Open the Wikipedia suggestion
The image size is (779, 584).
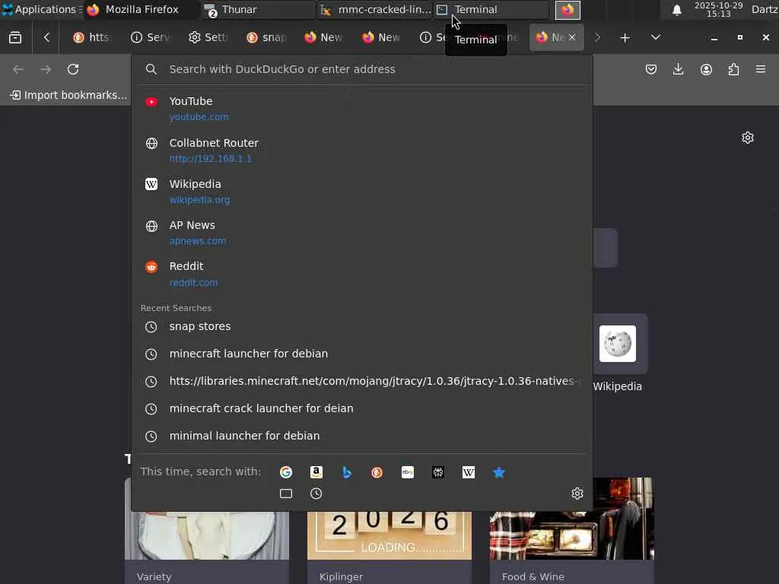tap(361, 192)
